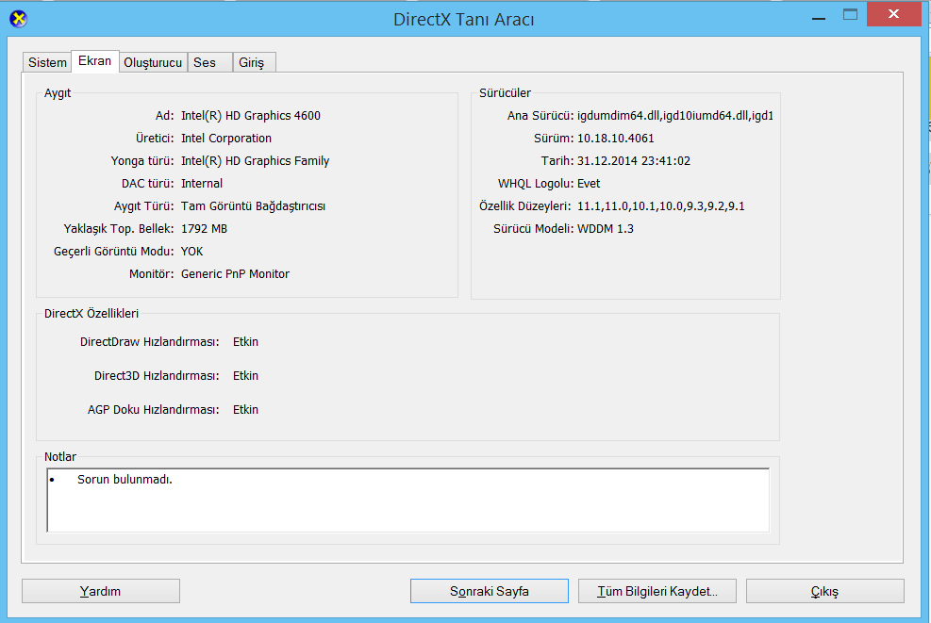Click the Generic PnP Monitor value
This screenshot has height=623, width=931.
click(235, 273)
